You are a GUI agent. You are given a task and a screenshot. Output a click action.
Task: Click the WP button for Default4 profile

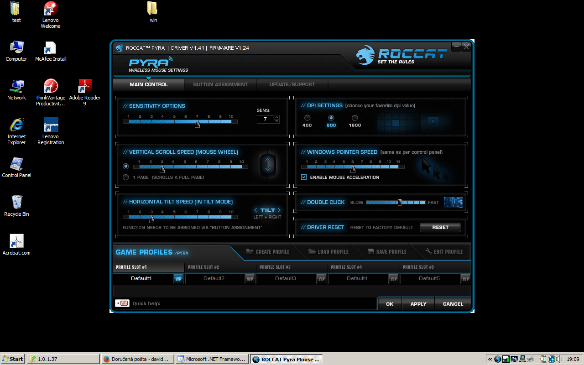tap(393, 278)
